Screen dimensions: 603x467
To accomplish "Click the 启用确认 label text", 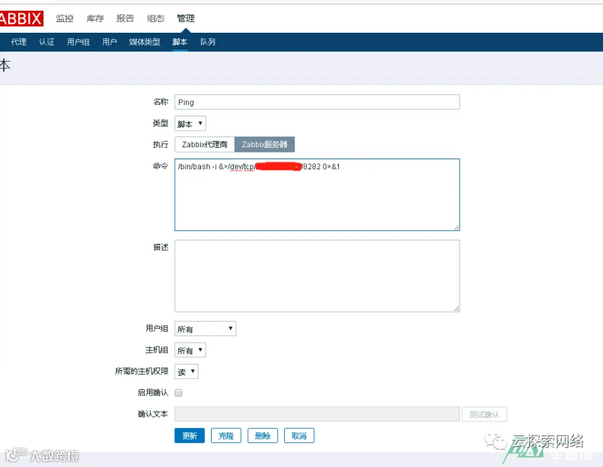I will click(153, 393).
